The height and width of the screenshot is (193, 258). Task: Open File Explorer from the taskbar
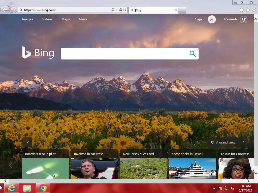27,188
